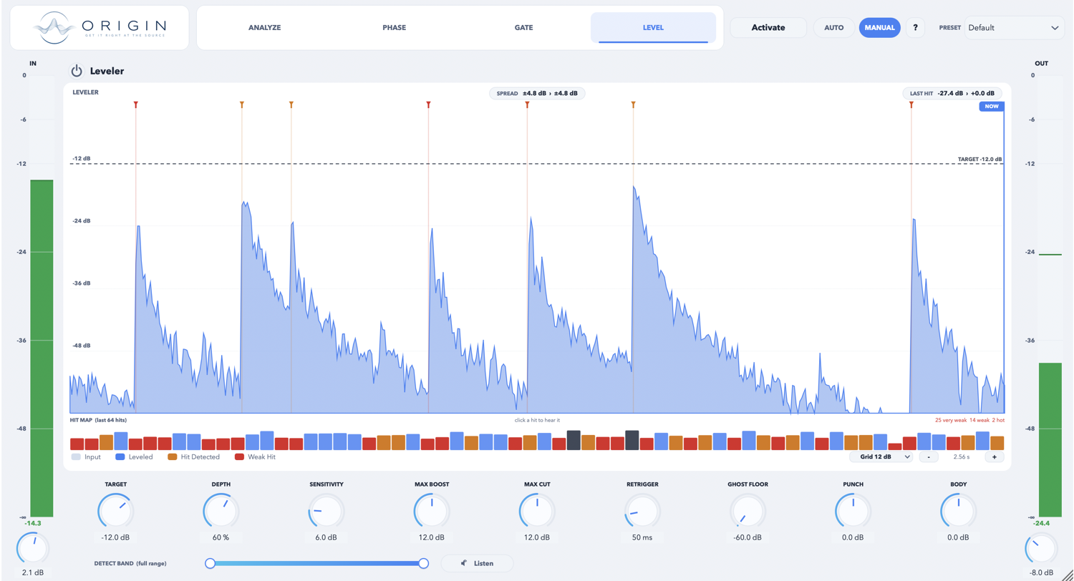The image size is (1074, 581).
Task: Click the speaker icon on Listen
Action: click(x=464, y=563)
